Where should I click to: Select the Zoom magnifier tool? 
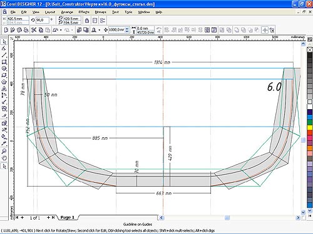4,151
